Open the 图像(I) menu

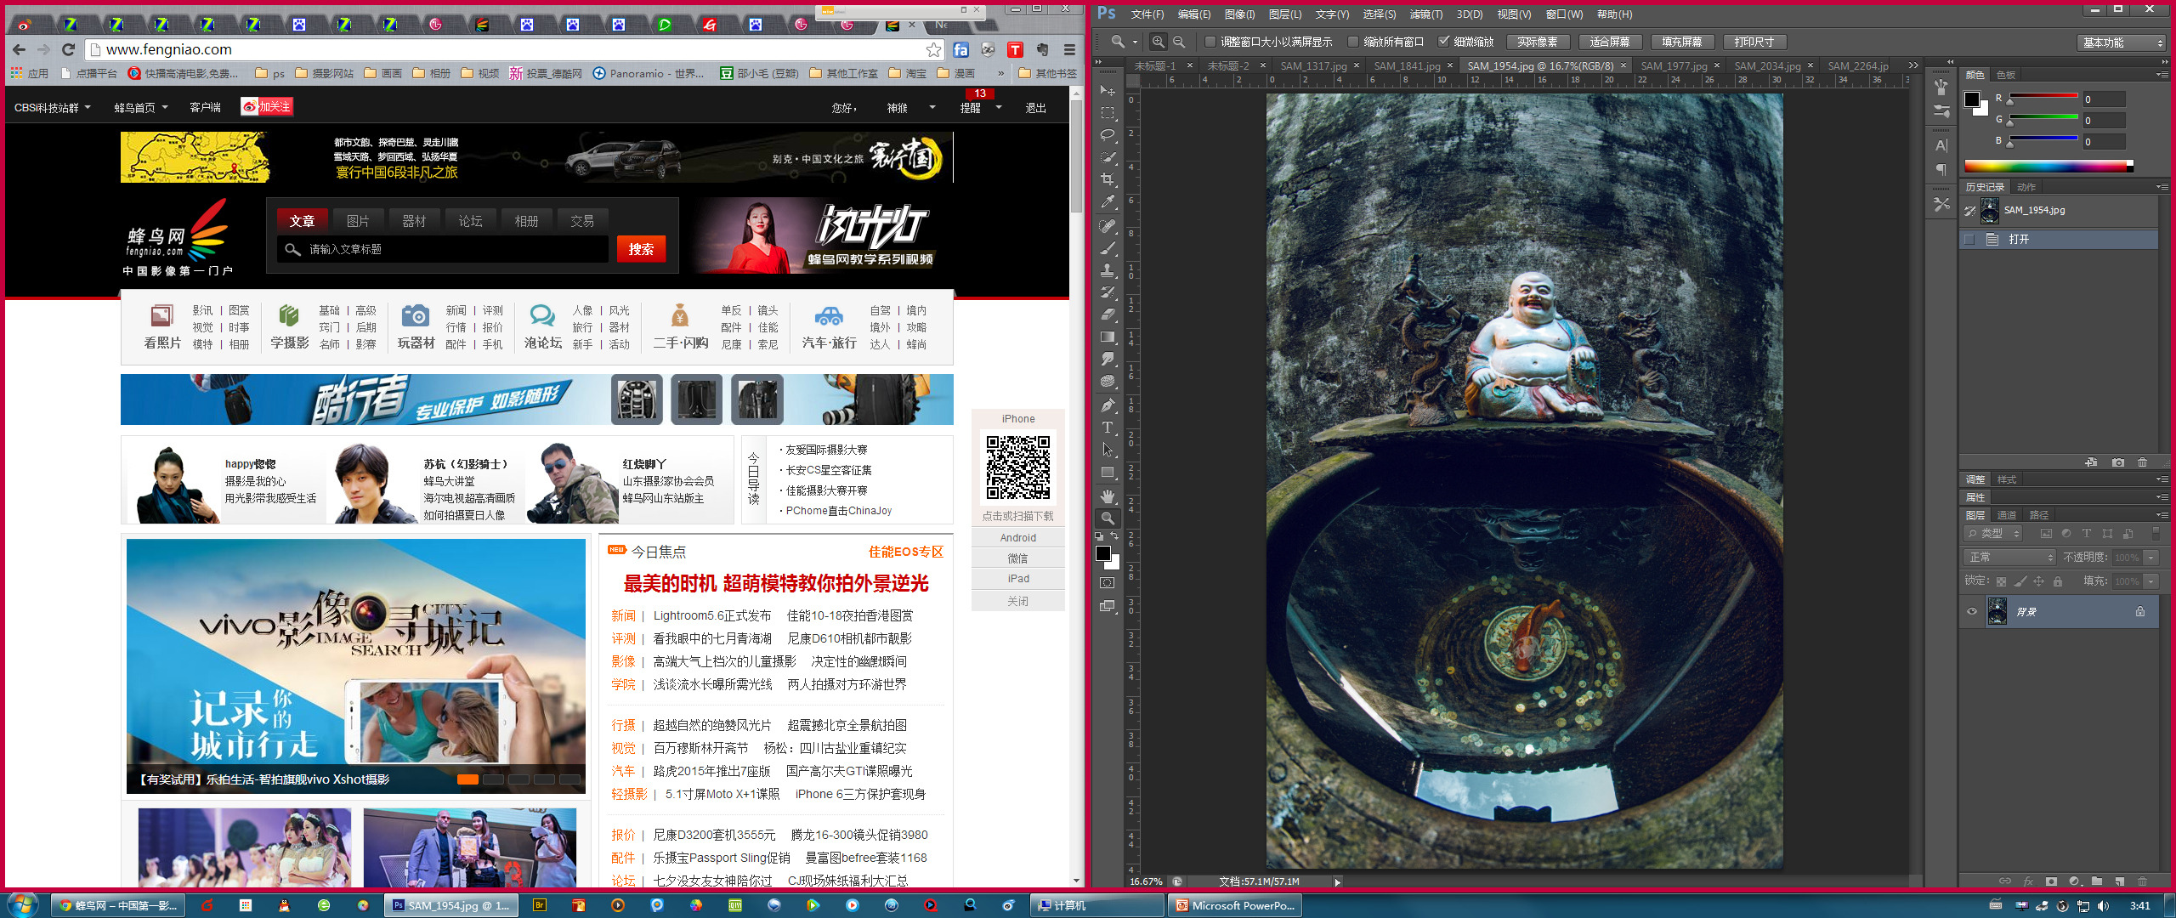point(1239,14)
